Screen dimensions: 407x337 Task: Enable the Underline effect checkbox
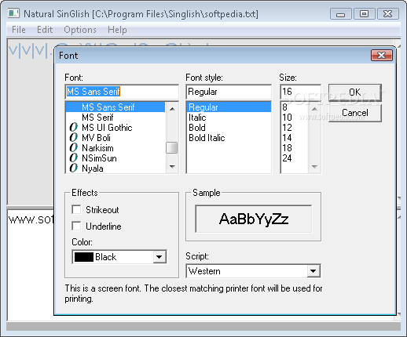76,226
